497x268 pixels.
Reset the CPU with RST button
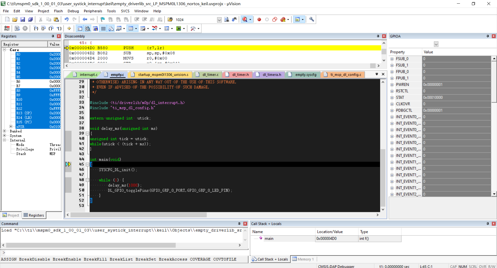(7, 28)
